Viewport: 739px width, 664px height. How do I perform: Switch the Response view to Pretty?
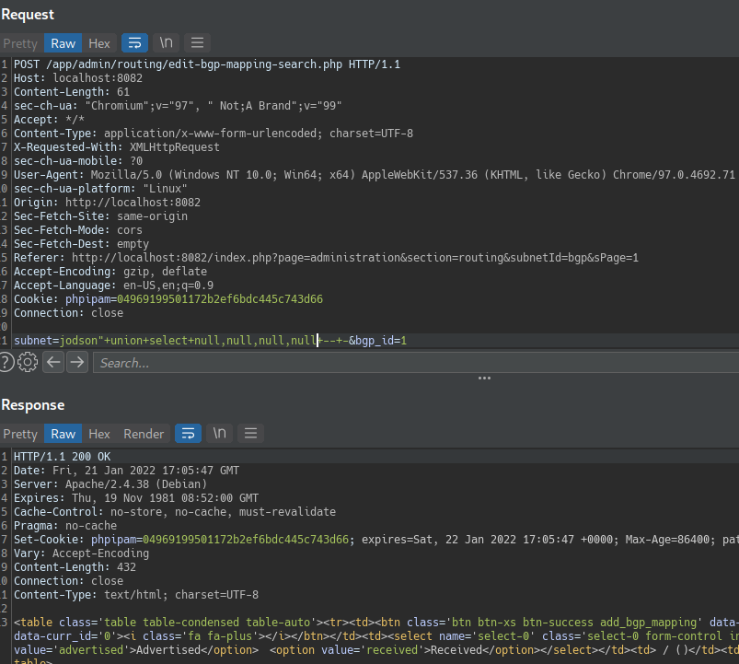(x=20, y=434)
